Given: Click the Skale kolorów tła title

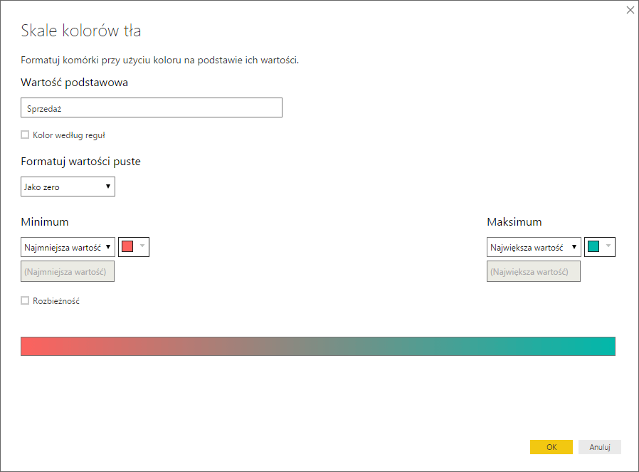Looking at the screenshot, I should tap(81, 31).
